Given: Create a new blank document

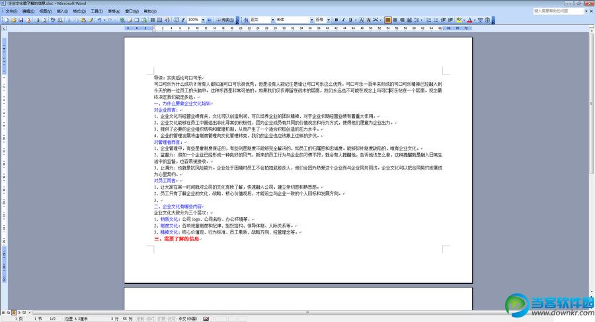Looking at the screenshot, I should coord(6,20).
